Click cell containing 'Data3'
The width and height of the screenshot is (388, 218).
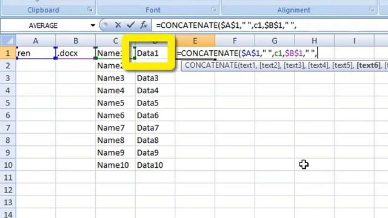[x=155, y=78]
